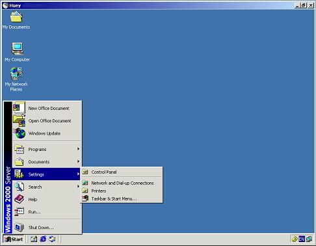Click the Printers icon in submenu
The height and width of the screenshot is (246, 316).
click(85, 191)
